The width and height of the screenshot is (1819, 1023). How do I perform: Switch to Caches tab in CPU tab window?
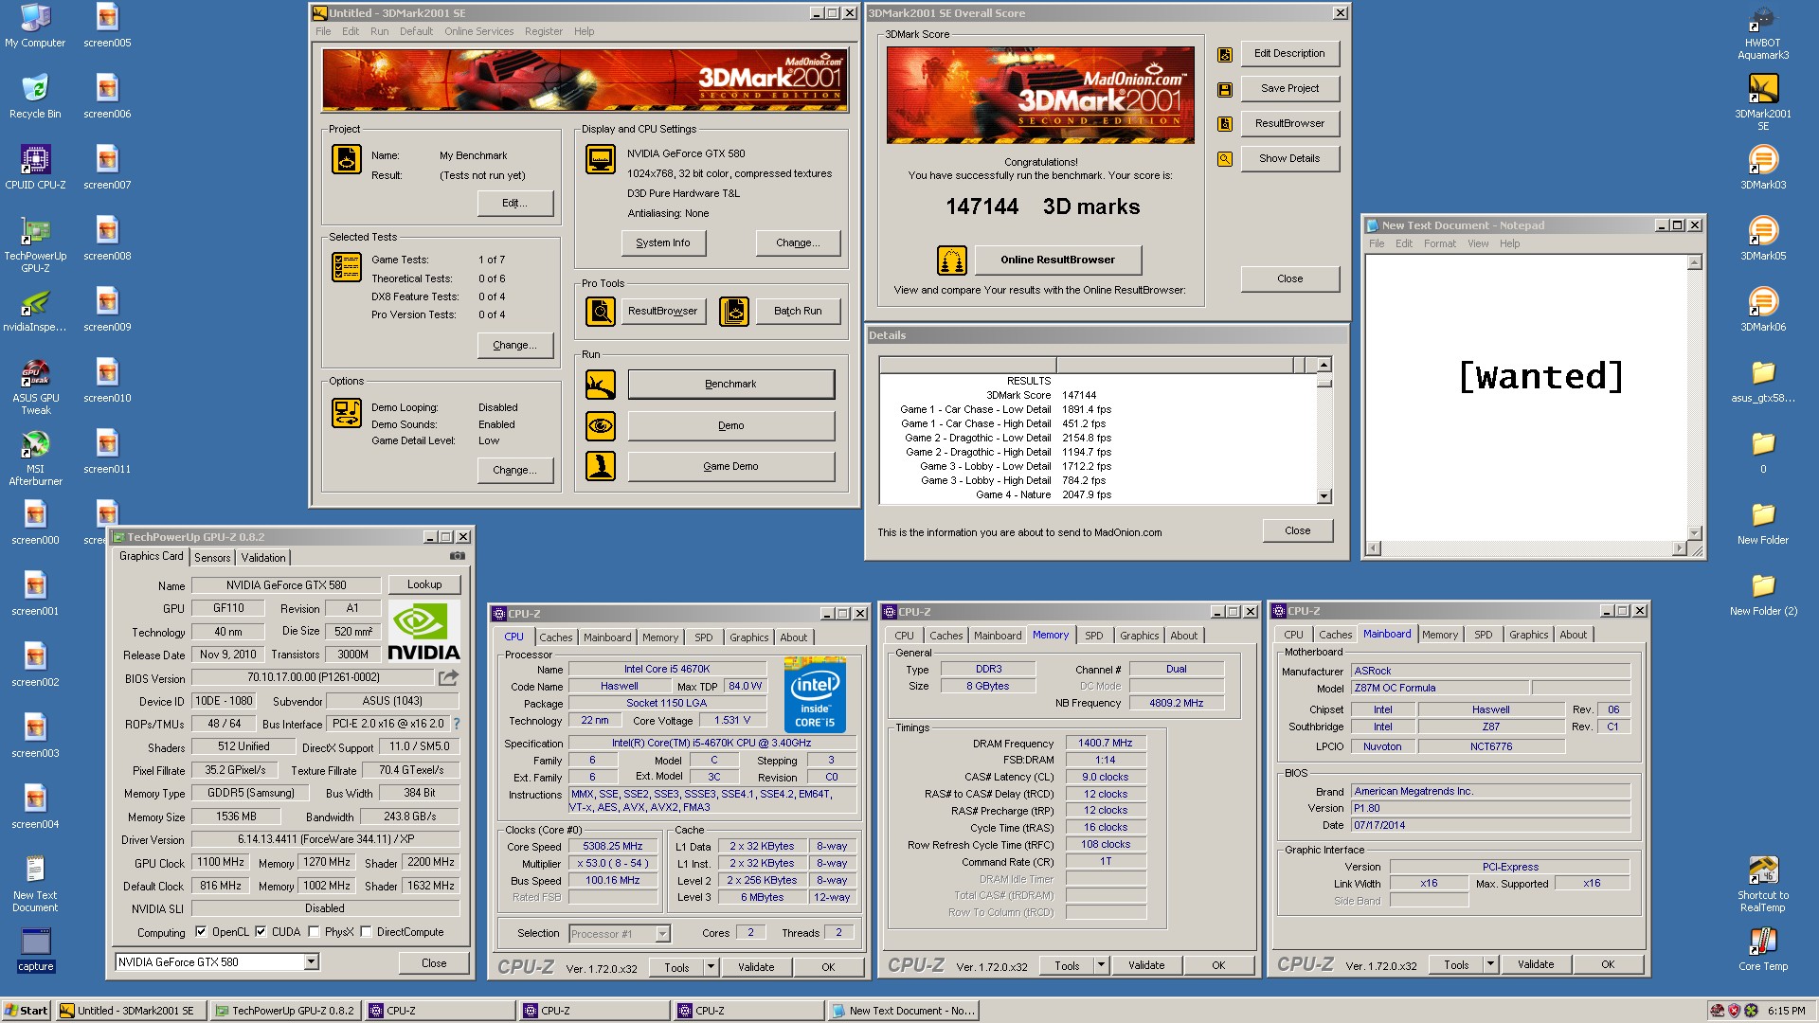[555, 637]
